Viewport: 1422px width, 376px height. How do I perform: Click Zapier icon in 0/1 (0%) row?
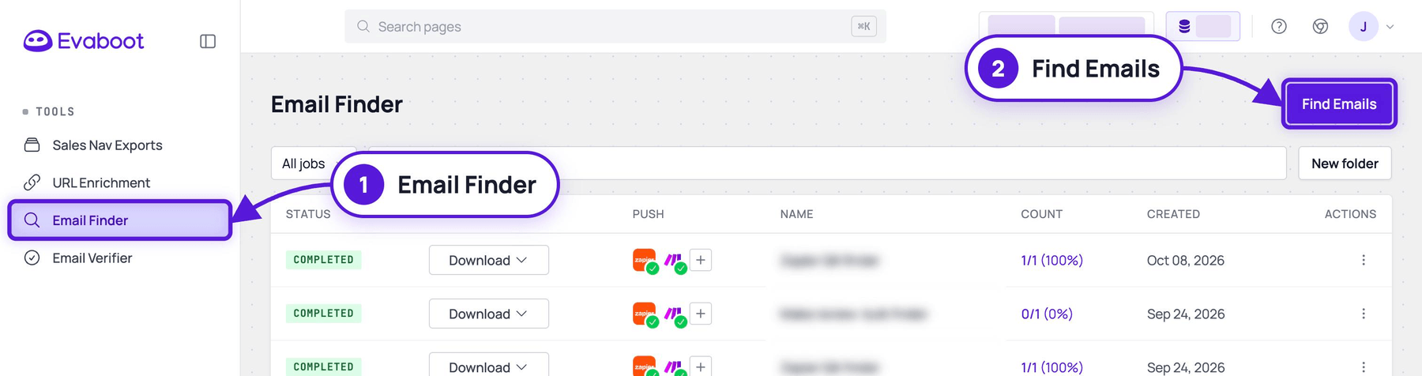[645, 314]
